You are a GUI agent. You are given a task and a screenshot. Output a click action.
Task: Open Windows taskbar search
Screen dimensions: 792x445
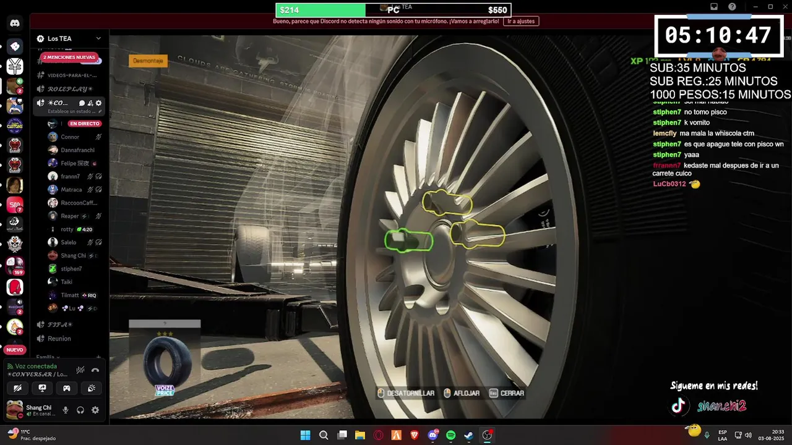(x=324, y=435)
